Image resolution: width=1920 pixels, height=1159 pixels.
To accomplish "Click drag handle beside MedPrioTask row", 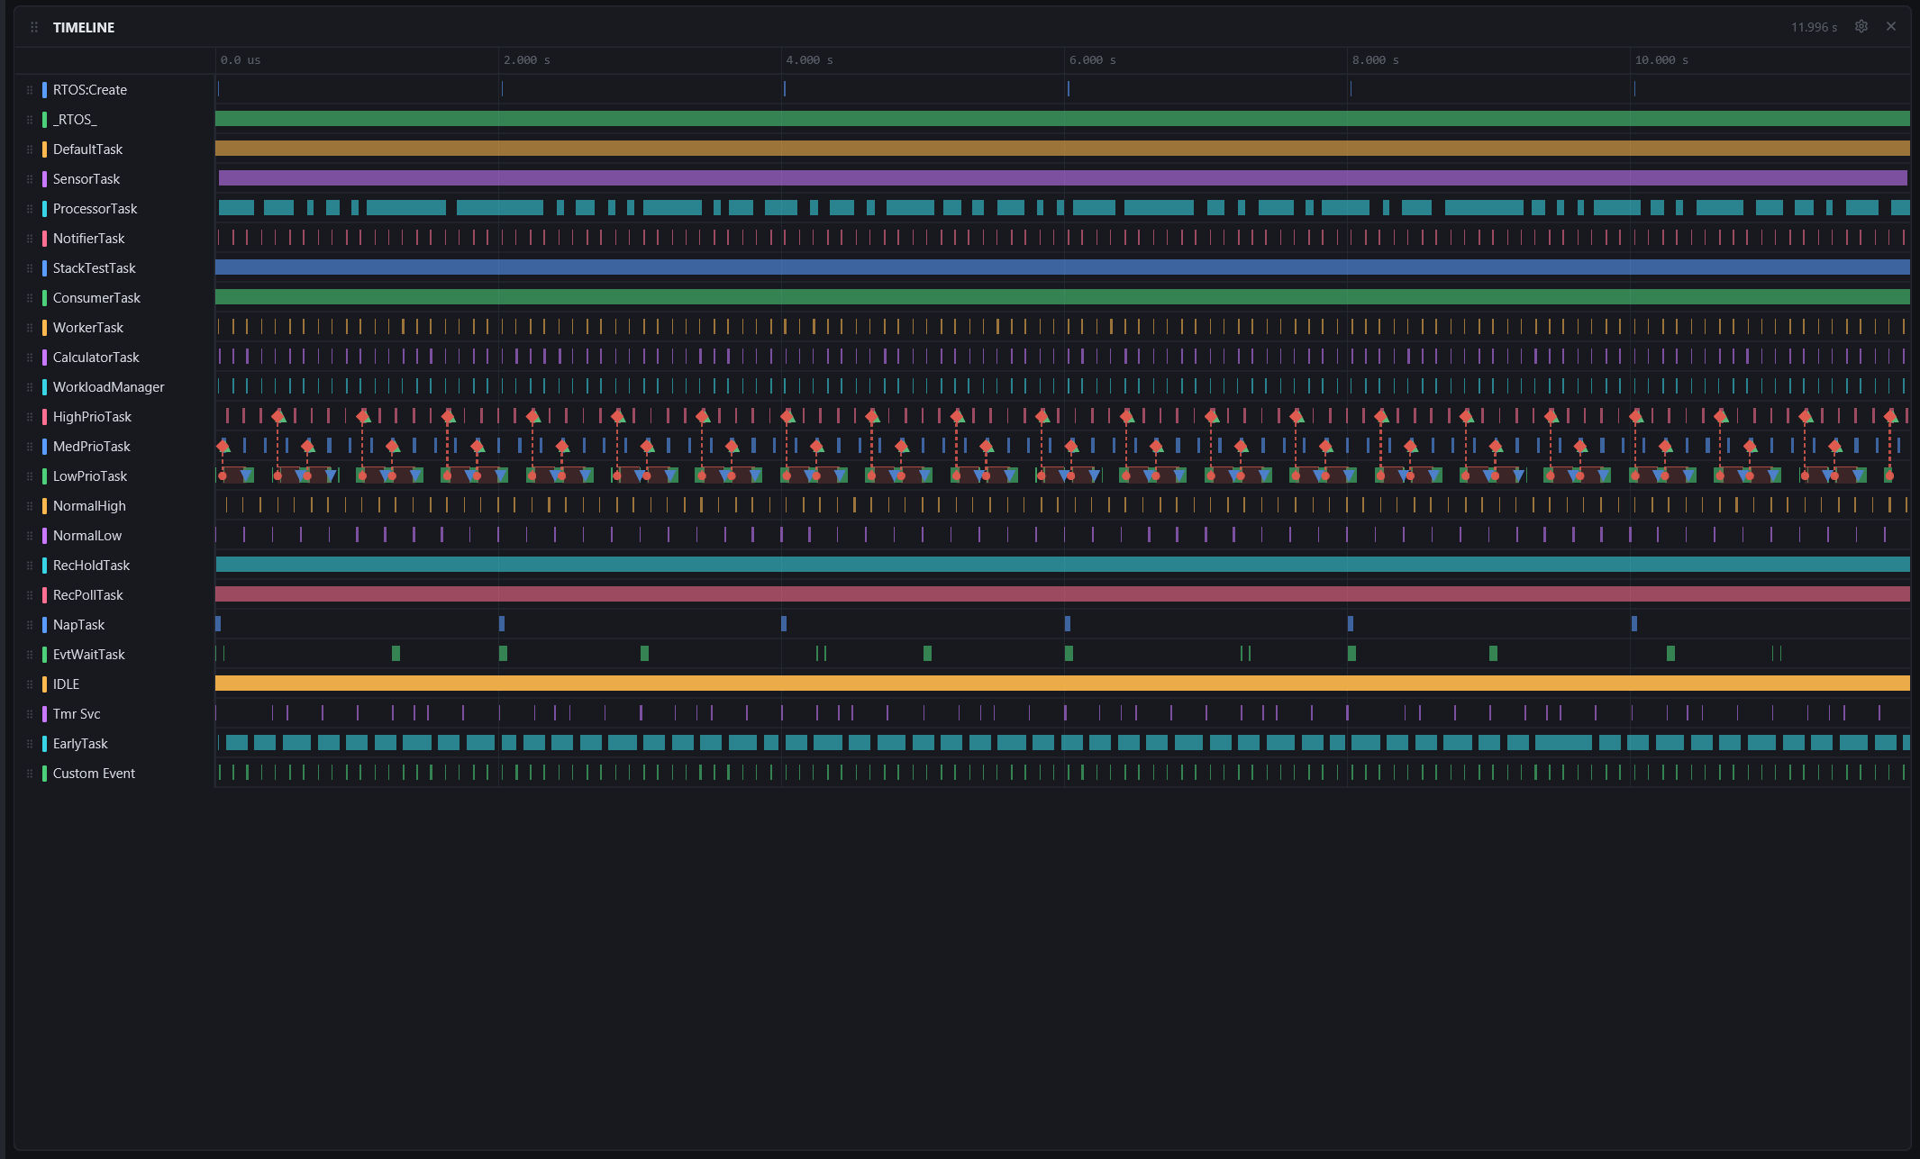I will coord(30,447).
